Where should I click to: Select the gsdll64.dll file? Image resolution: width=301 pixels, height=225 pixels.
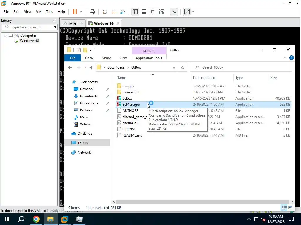(x=130, y=123)
